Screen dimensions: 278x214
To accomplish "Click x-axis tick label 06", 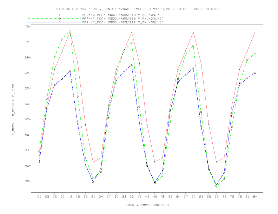I will tap(55, 197).
